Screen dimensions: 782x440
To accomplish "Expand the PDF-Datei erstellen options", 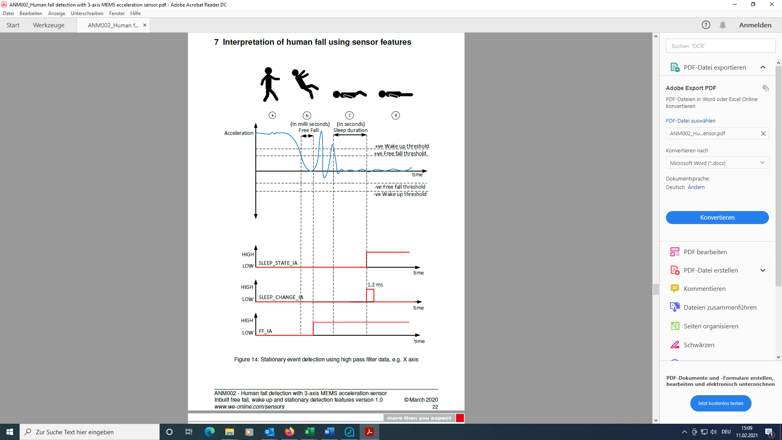I will point(762,270).
